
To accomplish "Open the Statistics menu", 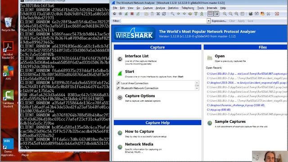I will tap(173, 8).
